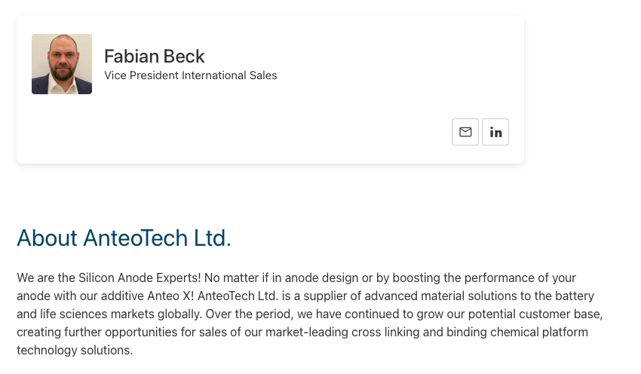Screen dimensions: 641x374
Task: Click 'Ltd.' in the About heading
Action: pos(212,238)
